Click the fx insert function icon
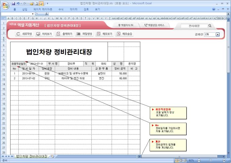 [47, 14]
